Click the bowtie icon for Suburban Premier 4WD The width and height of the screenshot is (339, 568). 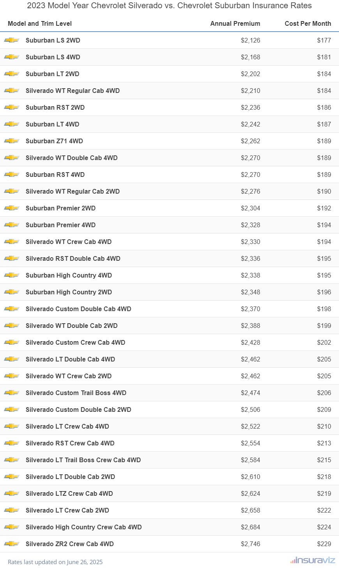pos(12,225)
